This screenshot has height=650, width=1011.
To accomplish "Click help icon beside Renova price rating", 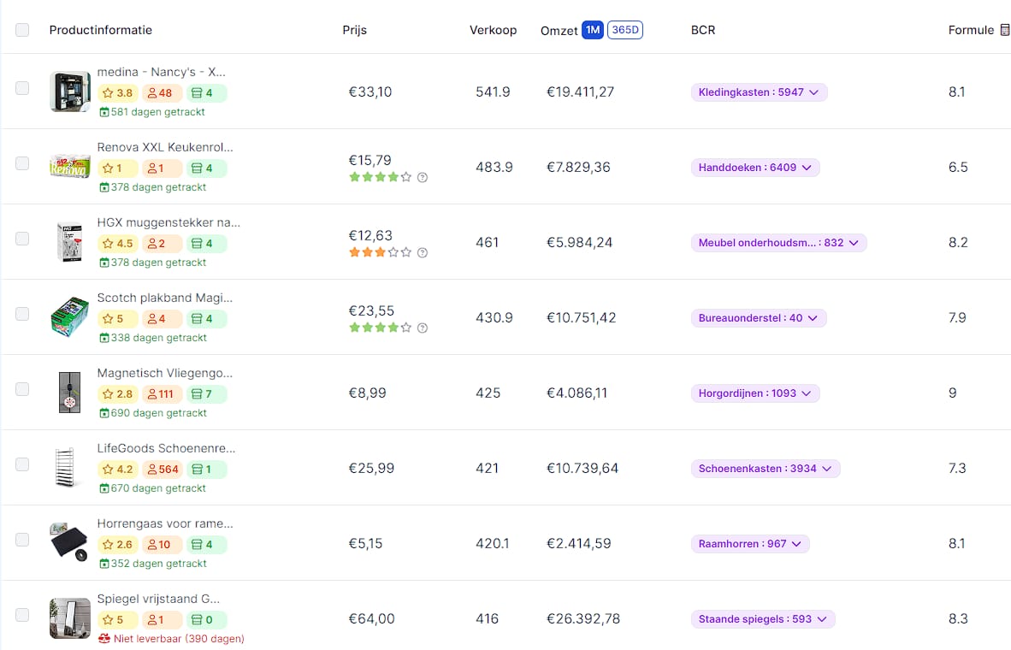I will pyautogui.click(x=423, y=178).
